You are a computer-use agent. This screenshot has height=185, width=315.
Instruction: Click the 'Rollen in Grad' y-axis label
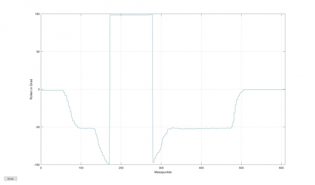coord(31,89)
